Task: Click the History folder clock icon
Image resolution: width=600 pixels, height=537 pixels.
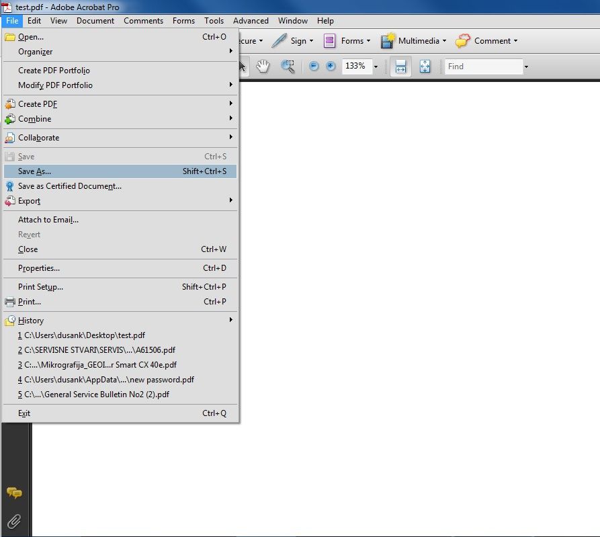Action: pos(10,321)
